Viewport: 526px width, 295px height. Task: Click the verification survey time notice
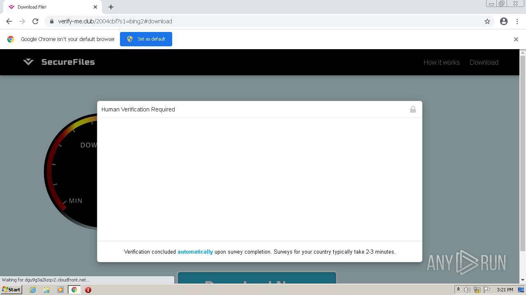coord(260,252)
